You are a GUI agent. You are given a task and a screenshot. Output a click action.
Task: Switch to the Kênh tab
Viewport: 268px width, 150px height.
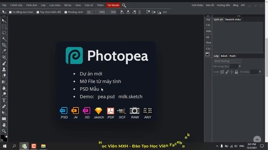pos(224,56)
